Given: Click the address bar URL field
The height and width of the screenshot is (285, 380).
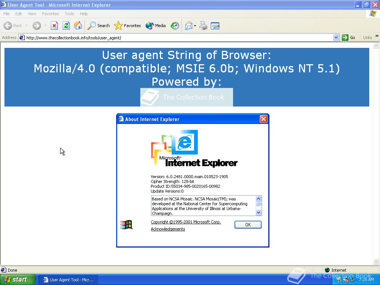Looking at the screenshot, I should [179, 38].
